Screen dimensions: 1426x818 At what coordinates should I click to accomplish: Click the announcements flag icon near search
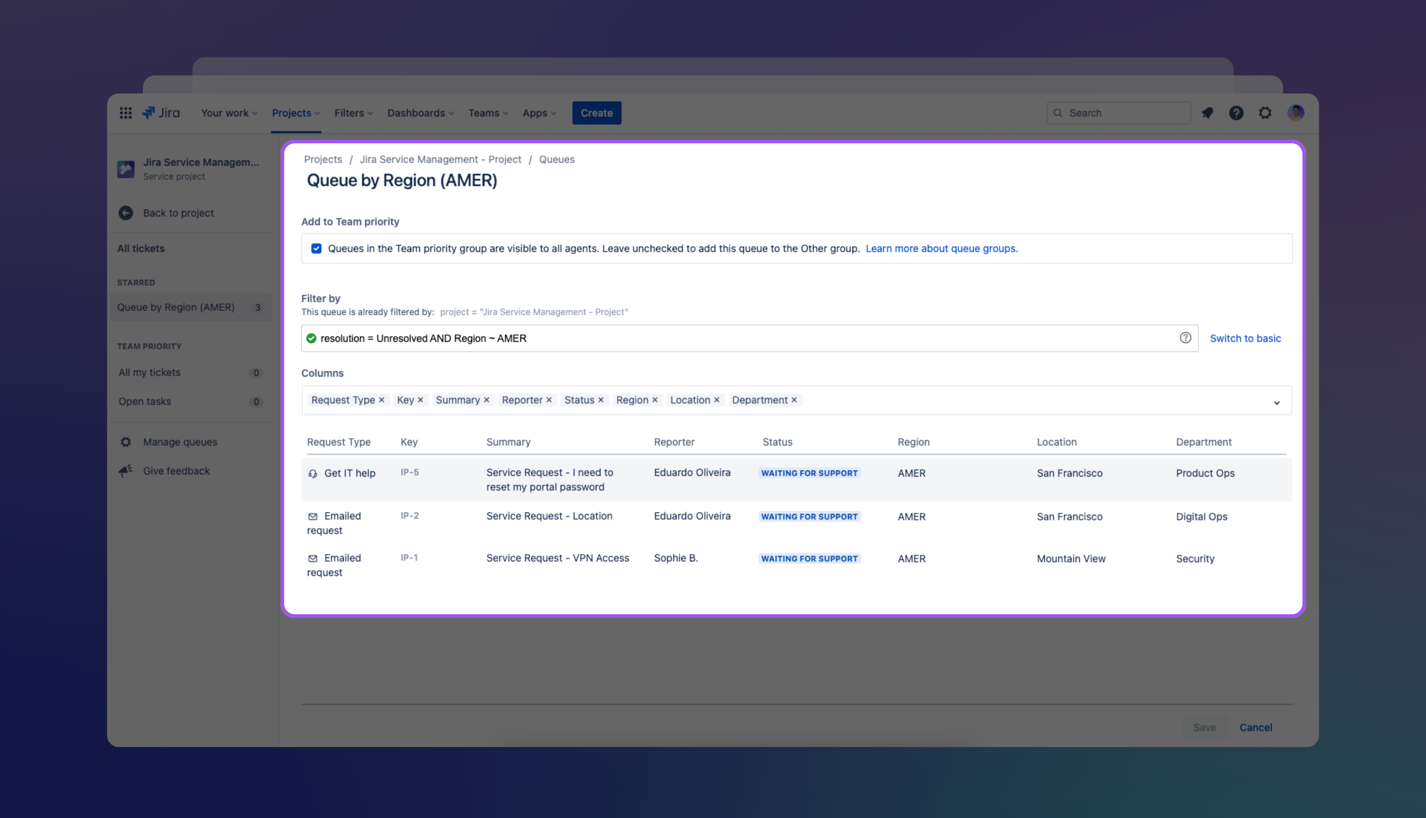click(x=1207, y=113)
